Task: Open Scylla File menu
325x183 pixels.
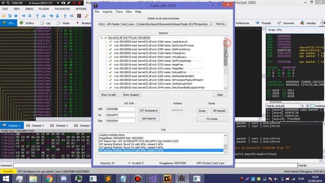Action: (97, 12)
